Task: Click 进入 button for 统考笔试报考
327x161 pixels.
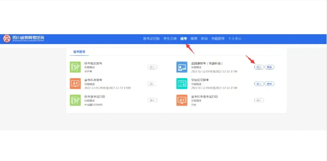Action: pos(152,67)
